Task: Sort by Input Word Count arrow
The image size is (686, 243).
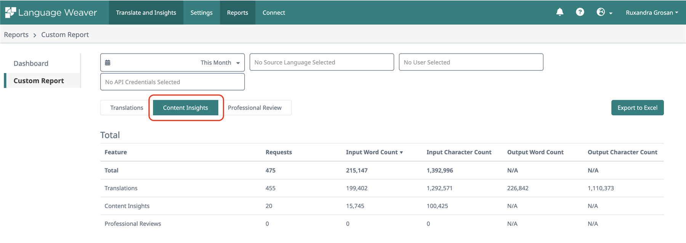Action: click(x=401, y=152)
